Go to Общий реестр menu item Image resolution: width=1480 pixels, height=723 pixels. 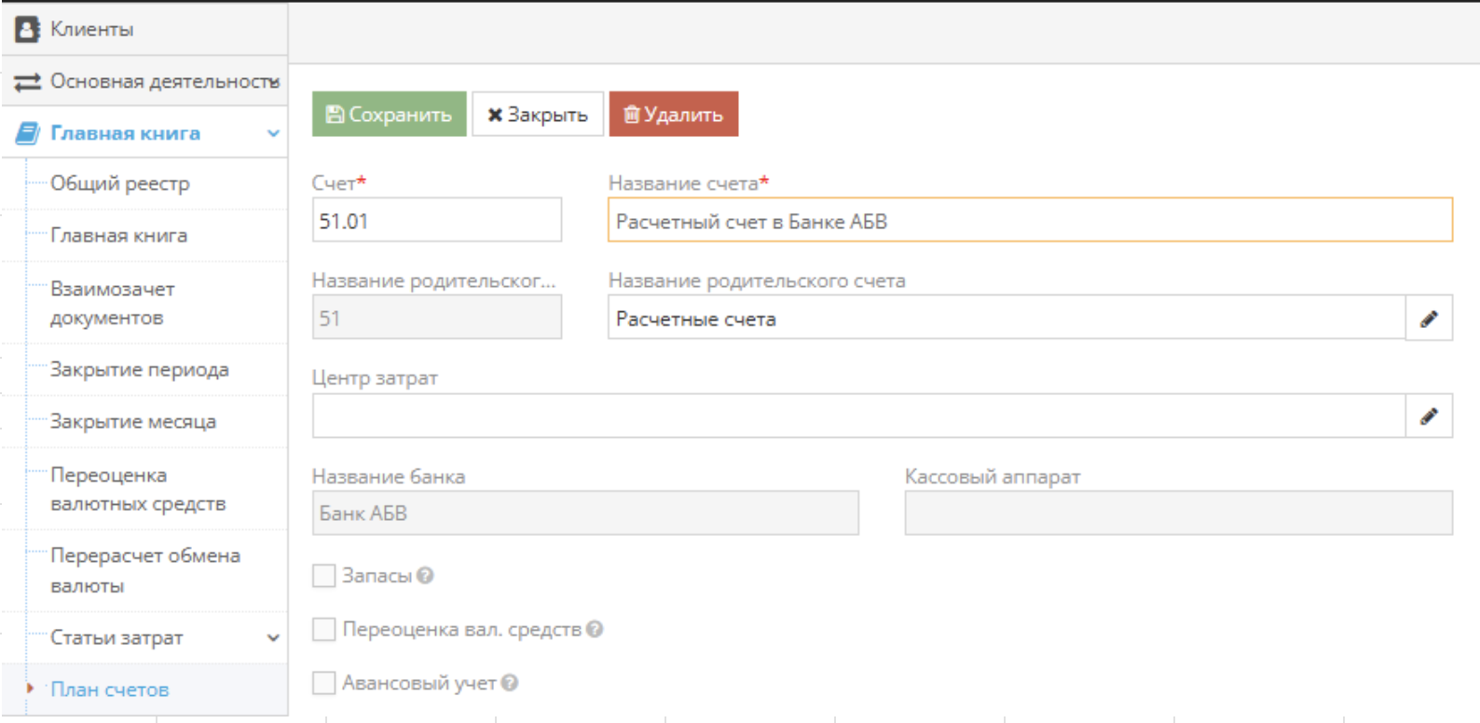coord(119,184)
